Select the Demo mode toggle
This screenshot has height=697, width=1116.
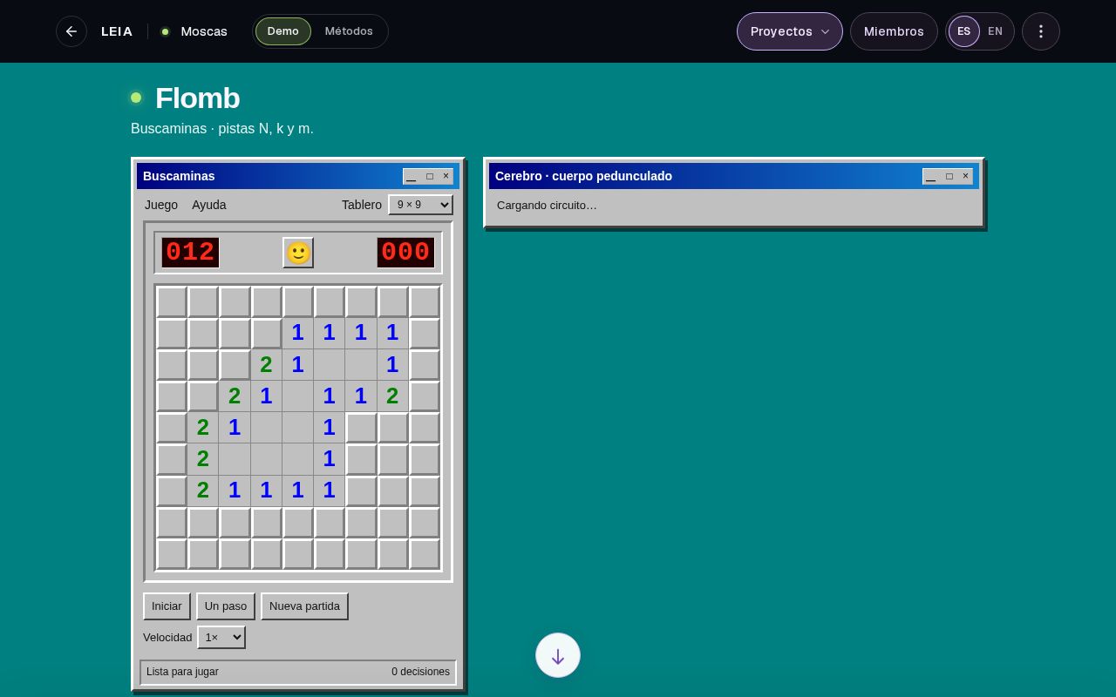[283, 31]
